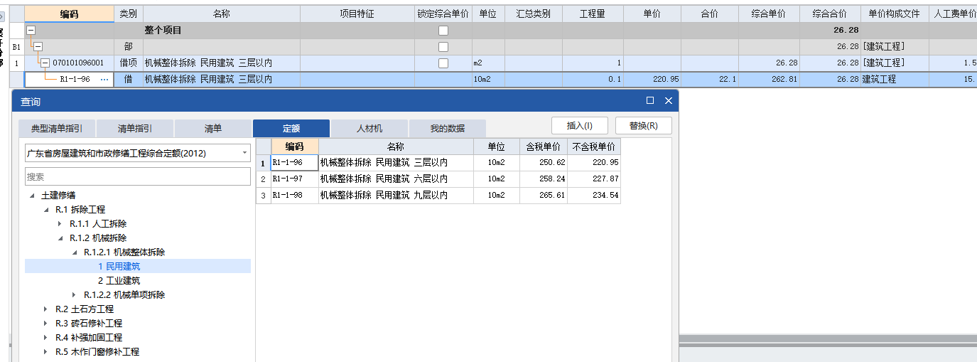The image size is (977, 362).
Task: Click 综合单价 cell showing 262.81
Action: point(769,80)
